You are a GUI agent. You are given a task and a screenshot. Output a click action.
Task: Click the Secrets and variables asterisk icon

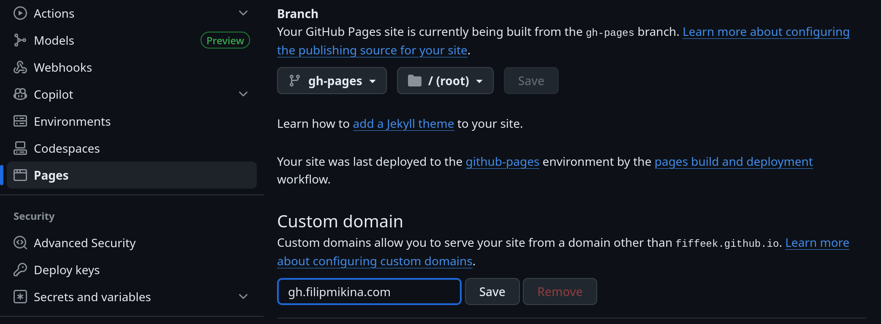[20, 297]
